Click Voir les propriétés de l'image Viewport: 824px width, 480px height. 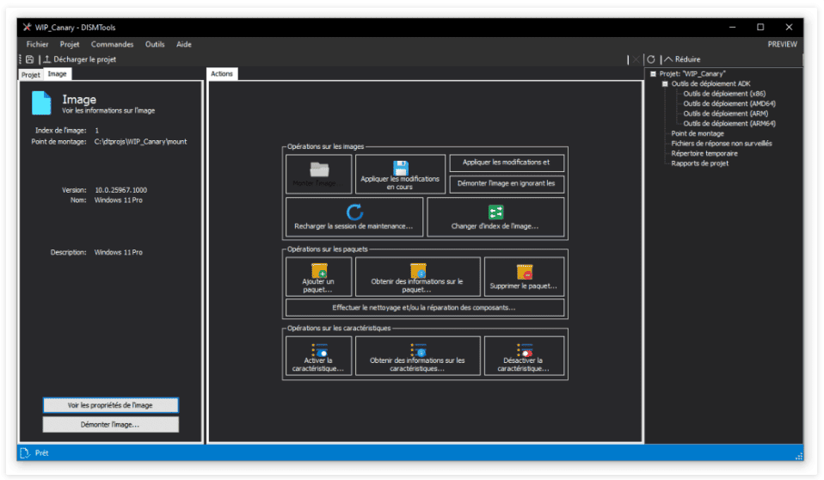click(x=110, y=405)
